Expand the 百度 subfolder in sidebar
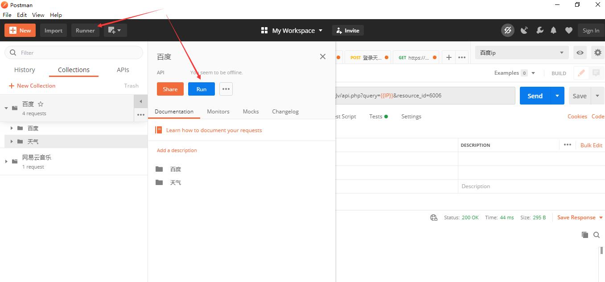605x282 pixels. 12,128
